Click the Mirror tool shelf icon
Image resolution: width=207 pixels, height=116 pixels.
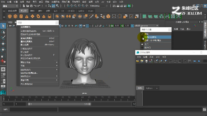[69, 16]
